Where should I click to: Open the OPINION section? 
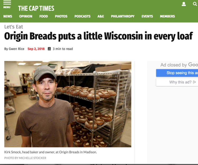26,16
